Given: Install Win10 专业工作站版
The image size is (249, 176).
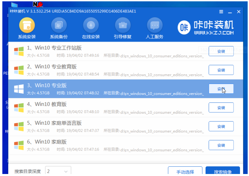Looking at the screenshot, I should 221,52.
